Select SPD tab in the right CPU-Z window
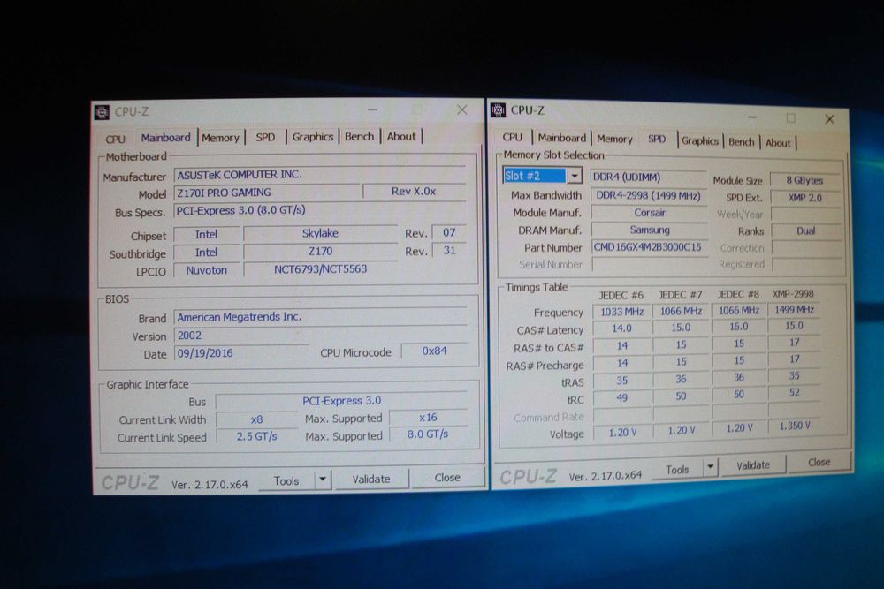Viewport: 884px width, 589px height. click(657, 139)
